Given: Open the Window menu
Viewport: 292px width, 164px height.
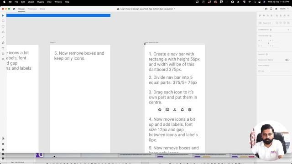Looking at the screenshot, I should (x=58, y=2).
